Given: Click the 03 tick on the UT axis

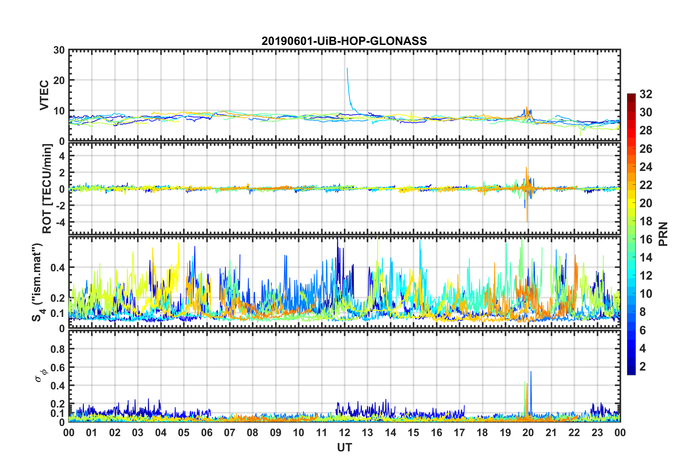Looking at the screenshot, I should pyautogui.click(x=138, y=433).
